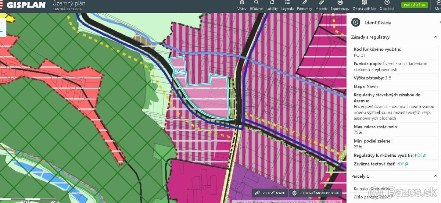Screen dimensions: 441x203
Task: Activate the Meranie ruler tool
Action: pos(322,5)
